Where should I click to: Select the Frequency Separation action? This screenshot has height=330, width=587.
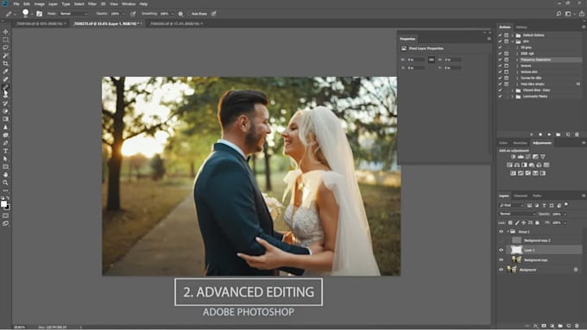click(535, 59)
